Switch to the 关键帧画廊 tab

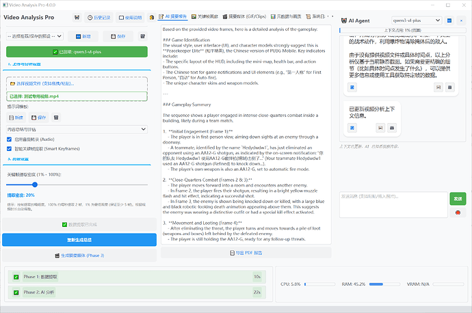coord(205,16)
